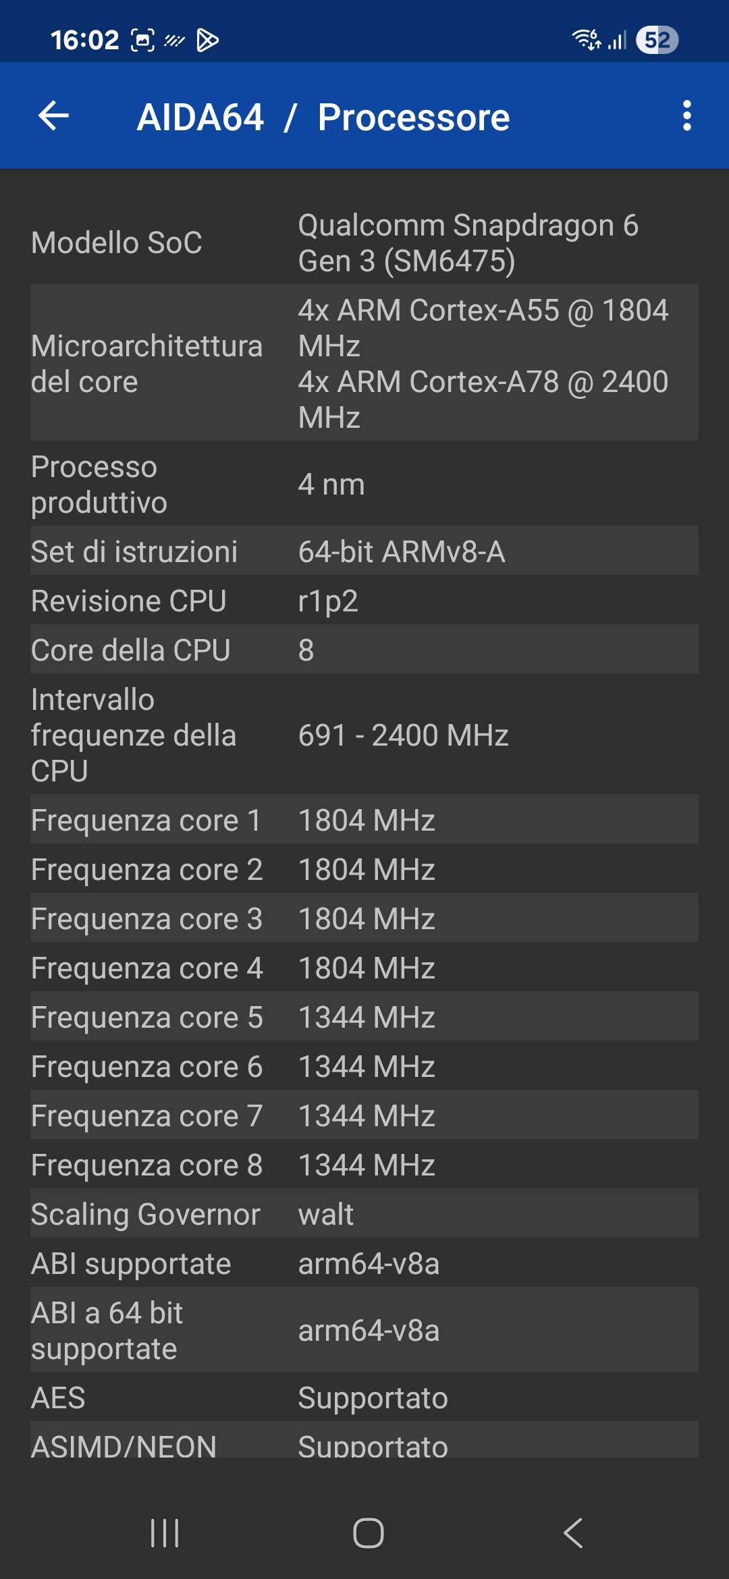729x1579 pixels.
Task: Tap the AES Supportato row
Action: (364, 1397)
